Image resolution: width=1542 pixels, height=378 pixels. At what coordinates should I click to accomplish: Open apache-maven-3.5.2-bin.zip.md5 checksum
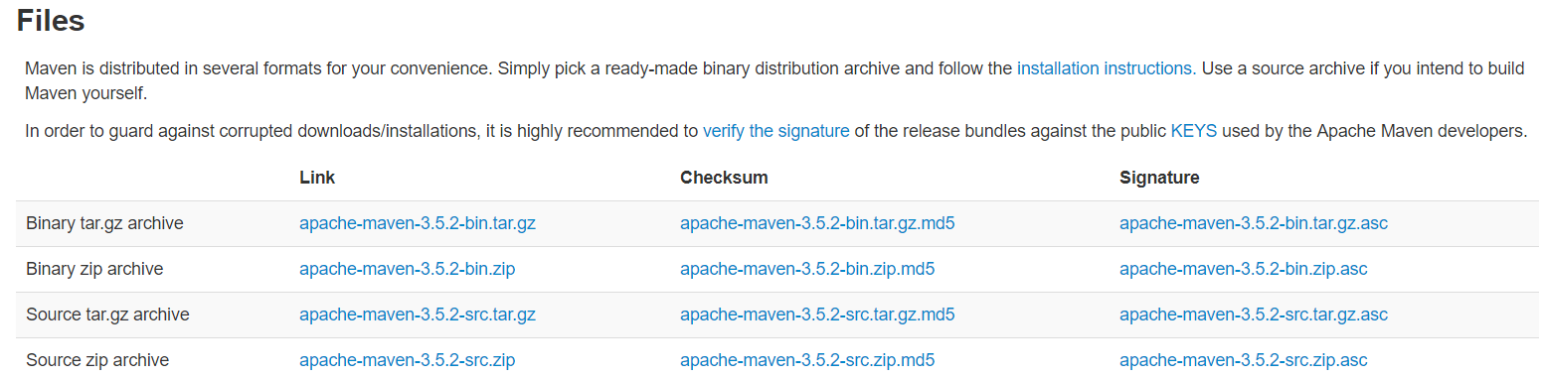(807, 269)
